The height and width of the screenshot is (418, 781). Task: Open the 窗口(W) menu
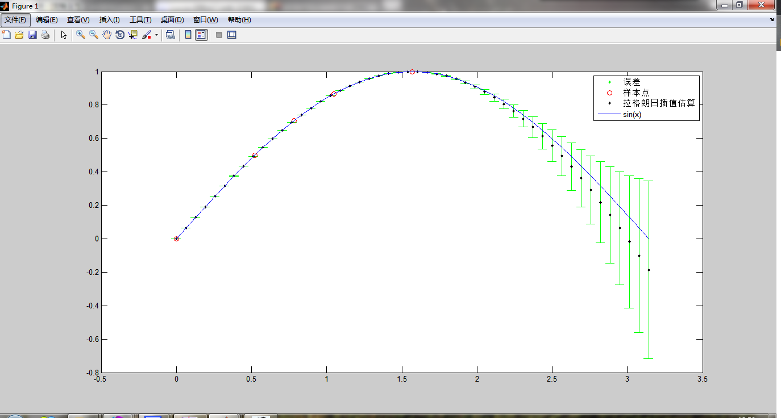tap(205, 20)
